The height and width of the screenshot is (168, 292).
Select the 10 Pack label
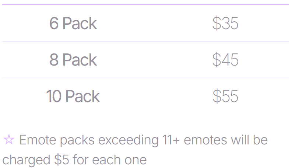[73, 96]
